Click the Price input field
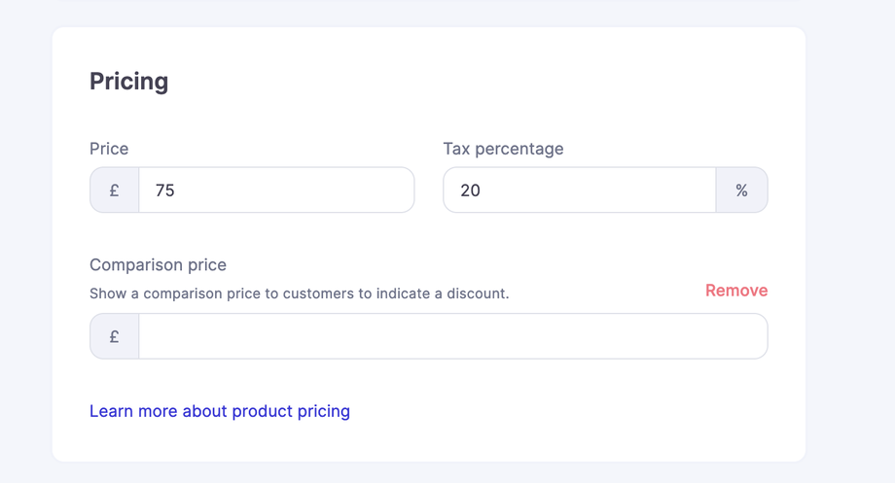This screenshot has width=895, height=483. click(x=276, y=190)
